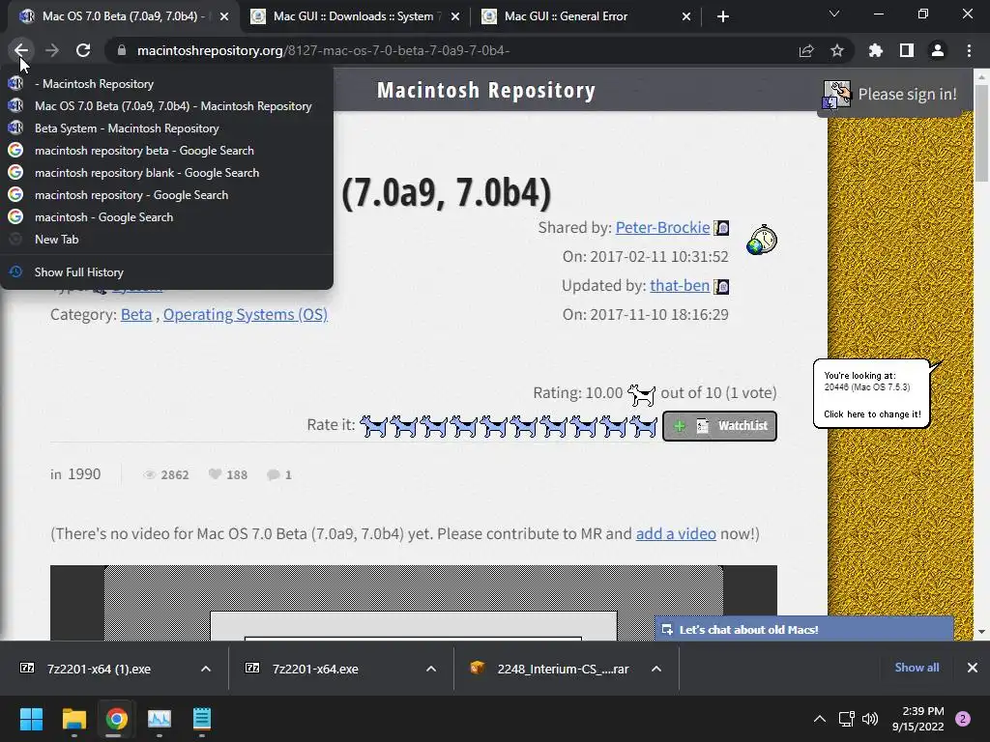Open downloaded 7z2201-x64 (1).exe file
Image resolution: width=990 pixels, height=742 pixels.
(x=99, y=669)
